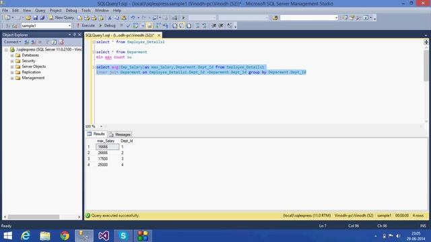Close the SQLQuery1.sql tab
The image size is (431, 242).
tap(159, 35)
